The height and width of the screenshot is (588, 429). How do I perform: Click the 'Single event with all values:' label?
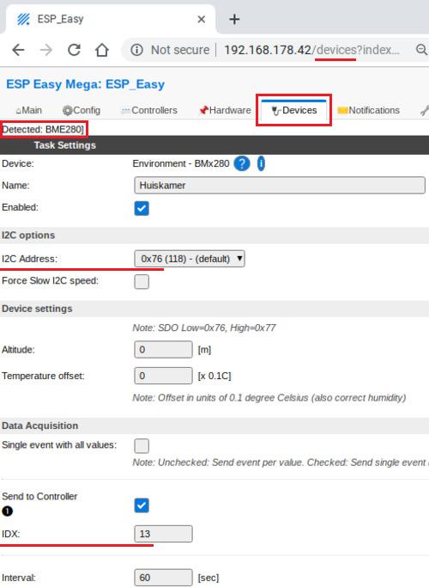click(59, 444)
